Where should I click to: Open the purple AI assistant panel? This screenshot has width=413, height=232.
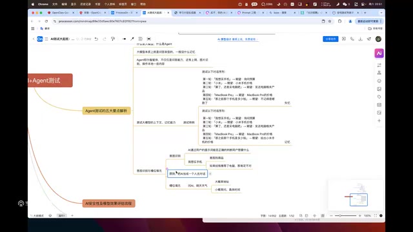(x=379, y=53)
